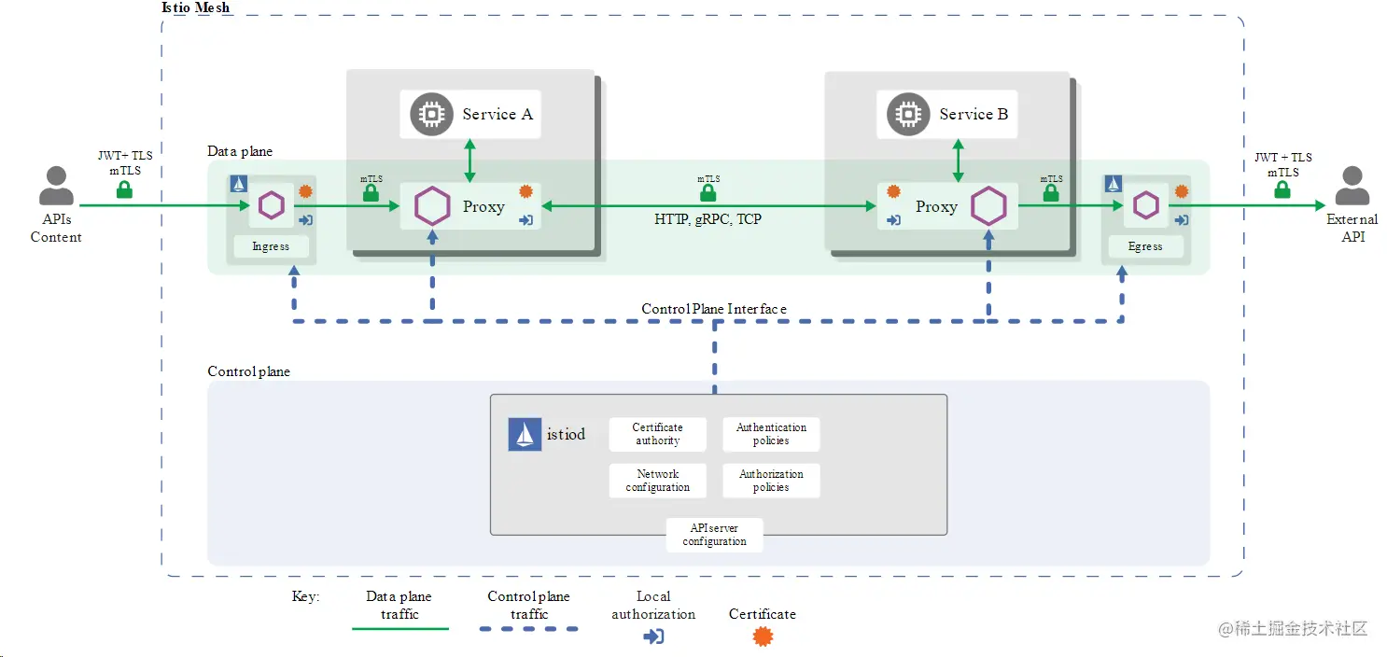This screenshot has height=657, width=1387.
Task: Click the Proxy text under Service A
Action: tap(483, 206)
